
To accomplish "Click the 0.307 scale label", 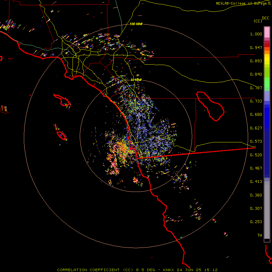I will tap(256, 209).
